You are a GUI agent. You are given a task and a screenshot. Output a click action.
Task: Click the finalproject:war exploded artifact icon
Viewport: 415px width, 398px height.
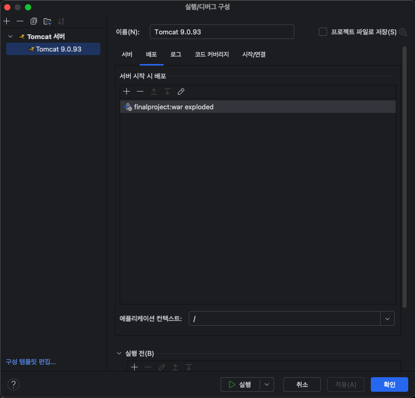click(x=128, y=107)
